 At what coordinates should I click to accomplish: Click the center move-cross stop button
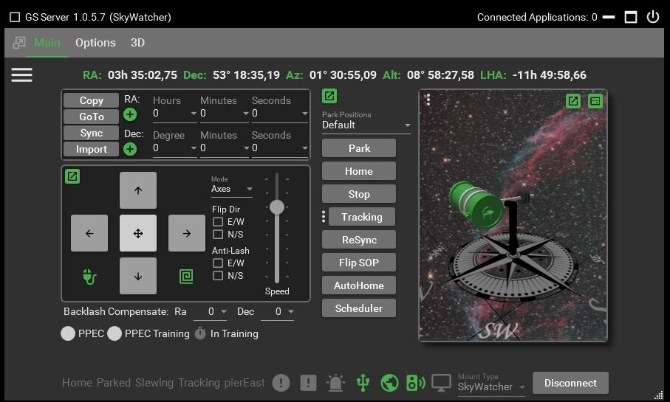click(138, 233)
